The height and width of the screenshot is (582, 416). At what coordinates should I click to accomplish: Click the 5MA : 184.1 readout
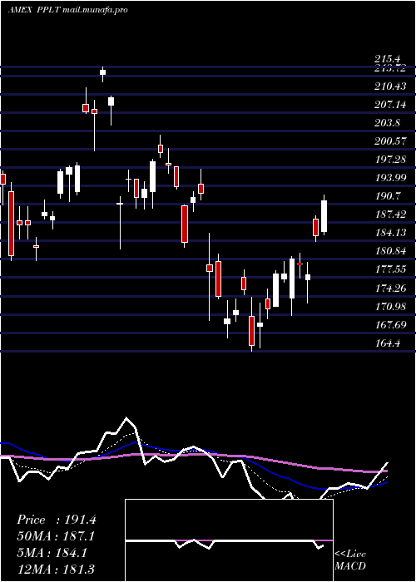coord(52,553)
